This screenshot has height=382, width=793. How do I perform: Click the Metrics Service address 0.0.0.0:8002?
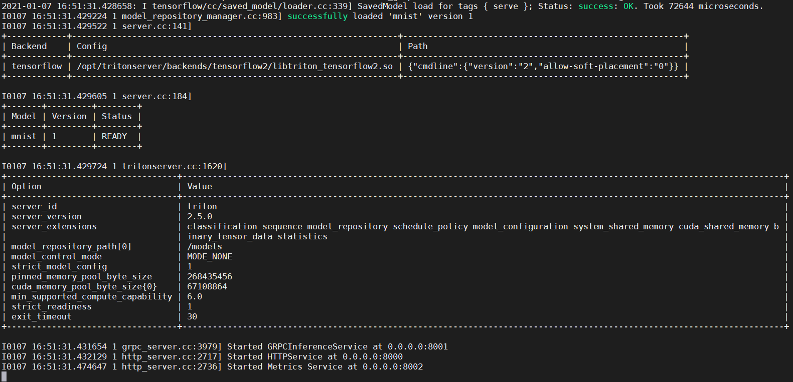click(392, 366)
